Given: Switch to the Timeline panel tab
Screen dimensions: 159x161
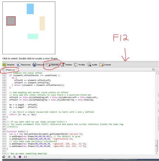Looking at the screenshot, I should (x=66, y=65).
